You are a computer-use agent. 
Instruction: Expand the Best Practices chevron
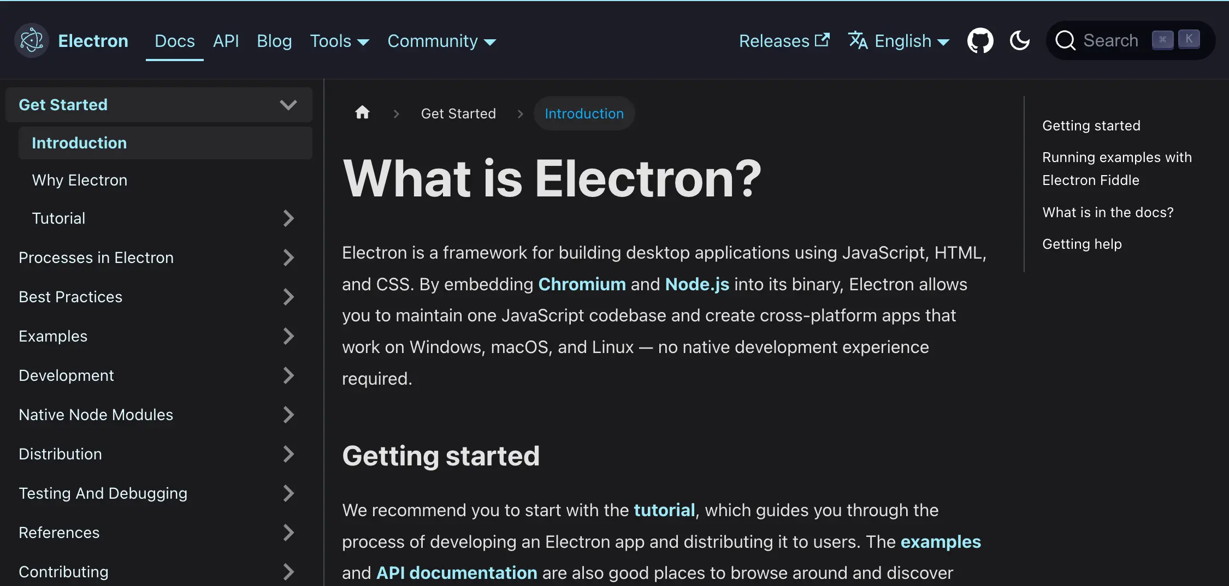[x=288, y=297]
